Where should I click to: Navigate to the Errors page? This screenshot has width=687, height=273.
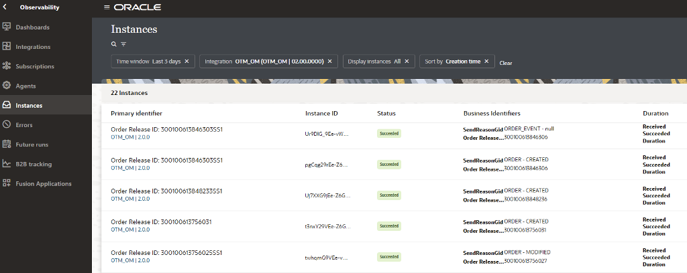coord(24,124)
